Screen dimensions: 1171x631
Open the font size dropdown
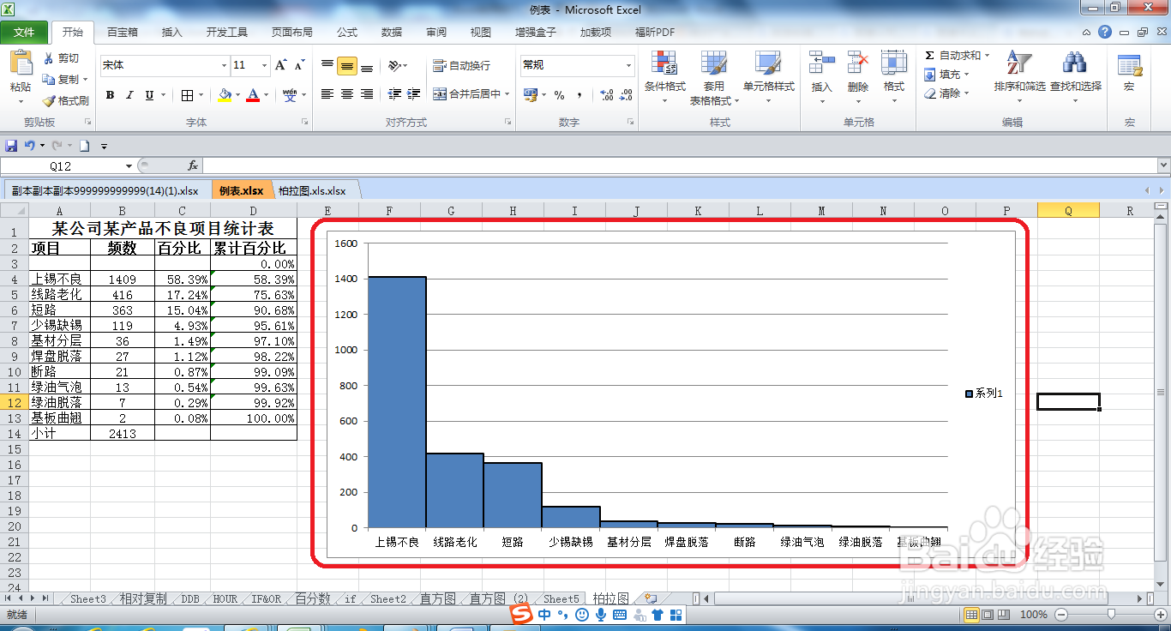[265, 65]
